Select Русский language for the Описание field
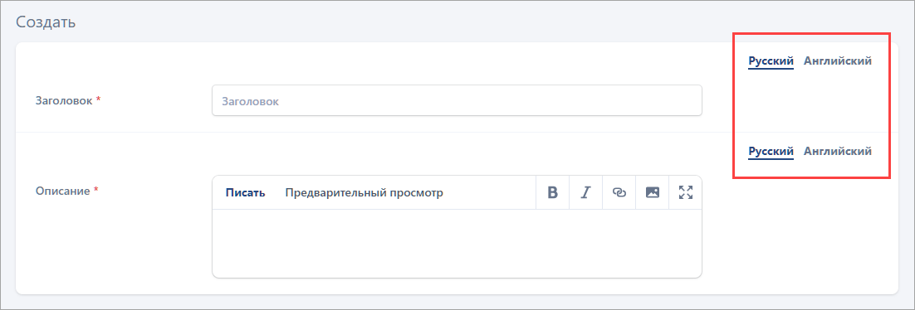The image size is (915, 310). click(x=771, y=151)
